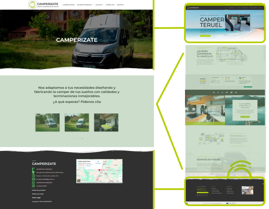Click the camperizate2019 Instagram handle link
This screenshot has width=269, height=209.
click(41, 186)
